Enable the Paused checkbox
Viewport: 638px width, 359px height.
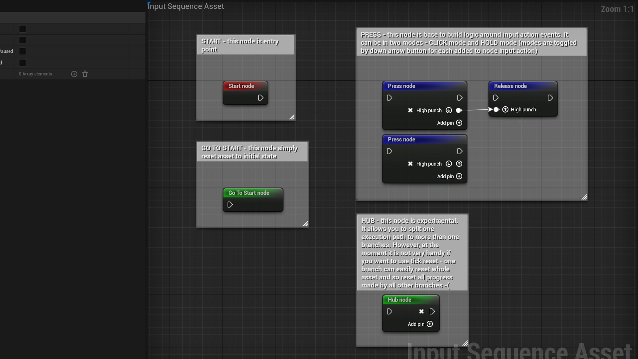point(22,51)
